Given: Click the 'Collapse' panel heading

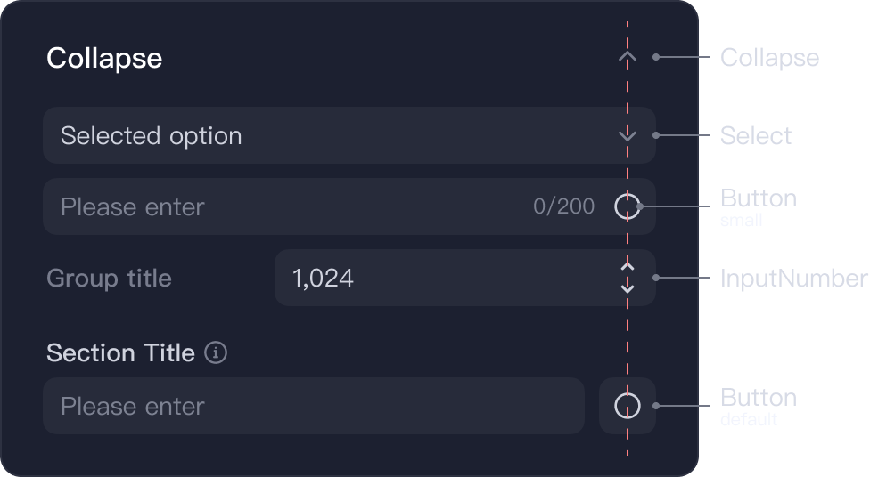Looking at the screenshot, I should click(x=104, y=58).
